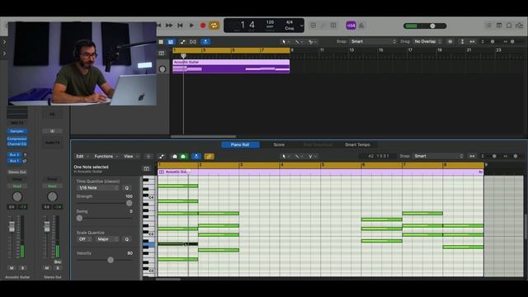The height and width of the screenshot is (297, 528).
Task: Click the horizontal auto zoom button in tracks area
Action: click(x=472, y=41)
